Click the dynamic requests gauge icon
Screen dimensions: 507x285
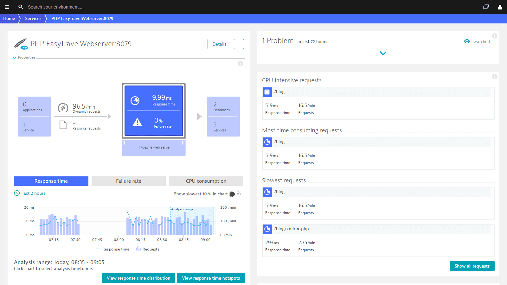click(x=63, y=108)
